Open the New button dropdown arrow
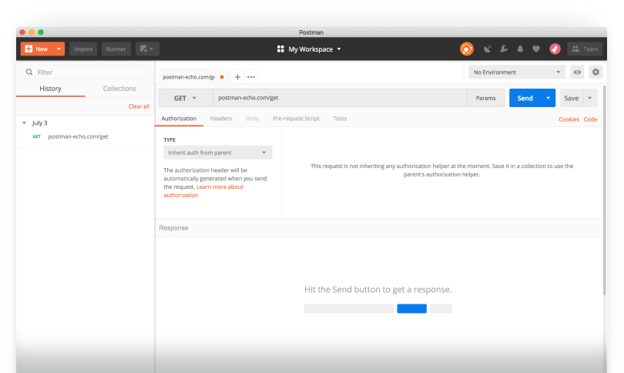 (59, 49)
